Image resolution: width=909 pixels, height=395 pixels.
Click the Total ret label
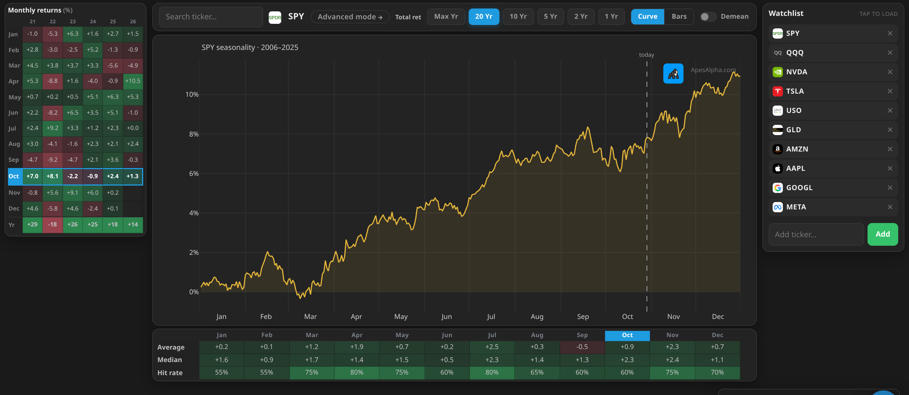[408, 17]
